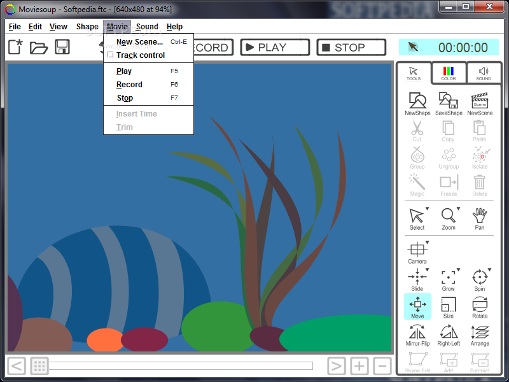Open the Help menu
Image resolution: width=509 pixels, height=382 pixels.
point(174,27)
